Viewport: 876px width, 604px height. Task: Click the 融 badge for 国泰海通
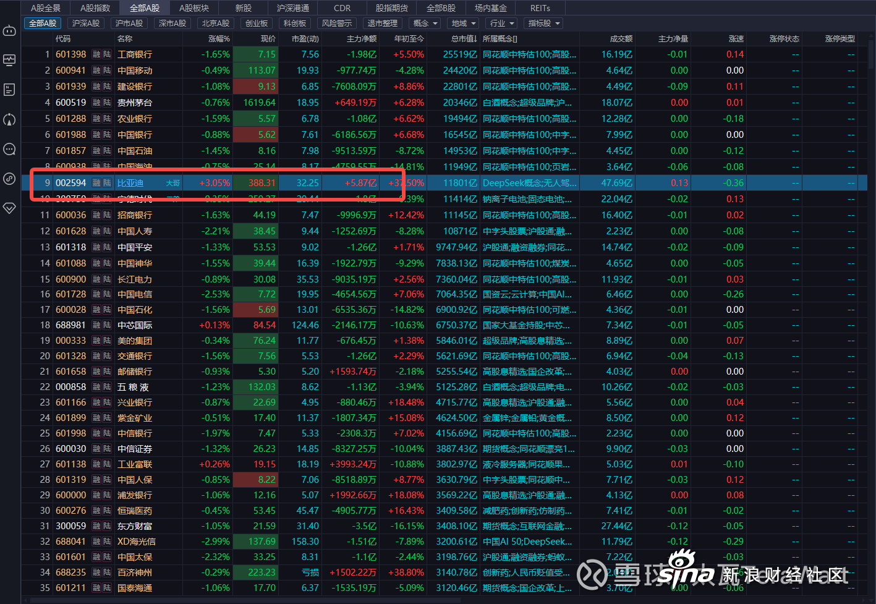(x=96, y=588)
